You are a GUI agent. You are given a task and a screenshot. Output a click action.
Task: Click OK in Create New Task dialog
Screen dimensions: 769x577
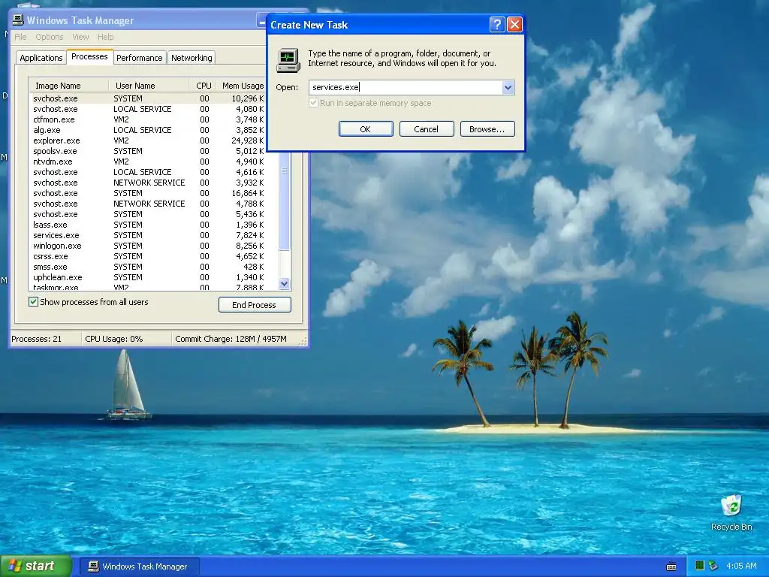[366, 129]
